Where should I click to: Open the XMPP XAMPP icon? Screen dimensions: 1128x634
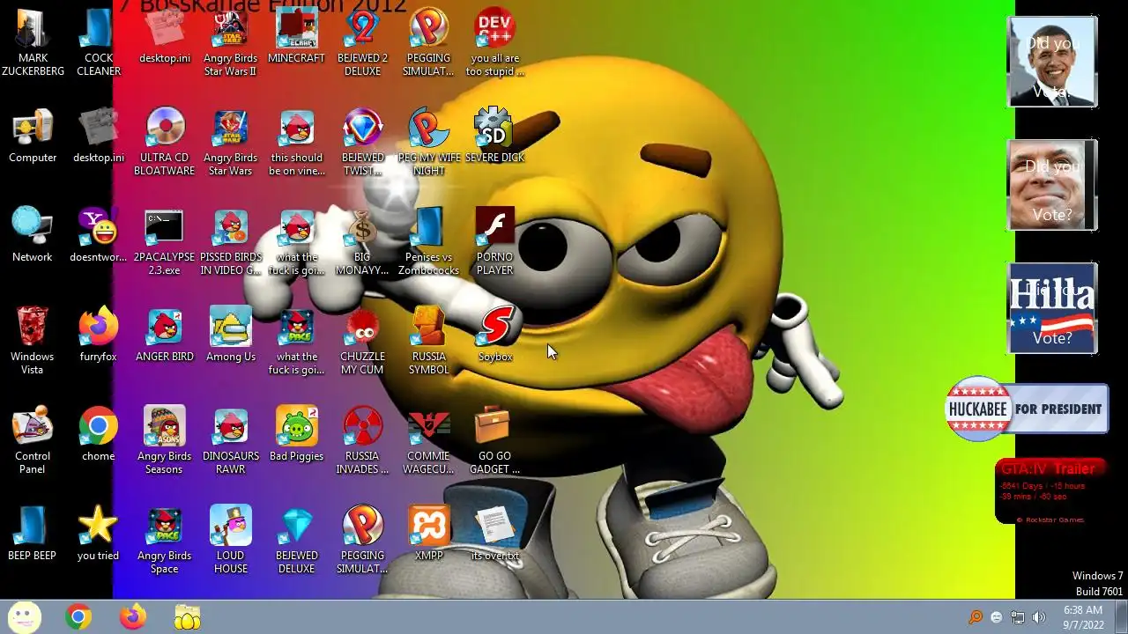click(x=429, y=534)
